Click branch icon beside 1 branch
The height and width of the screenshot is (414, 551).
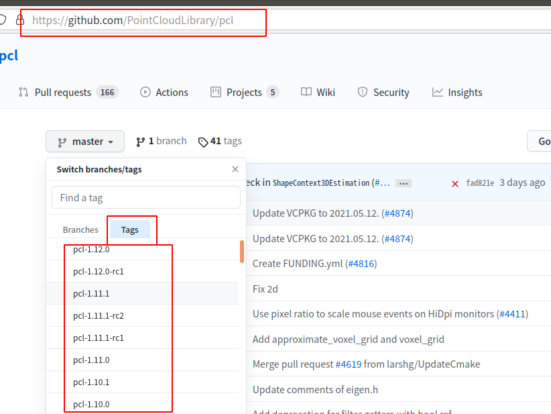pos(141,142)
